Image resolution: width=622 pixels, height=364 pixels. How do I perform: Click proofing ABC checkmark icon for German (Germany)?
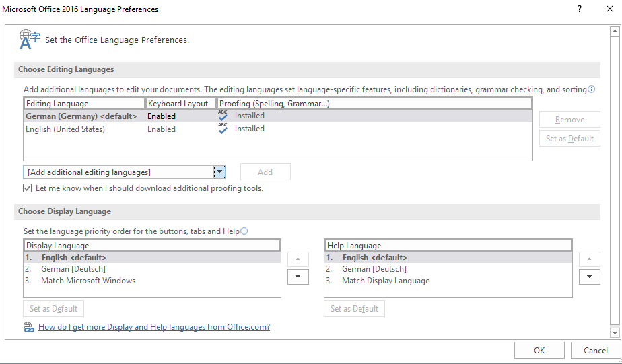(223, 116)
